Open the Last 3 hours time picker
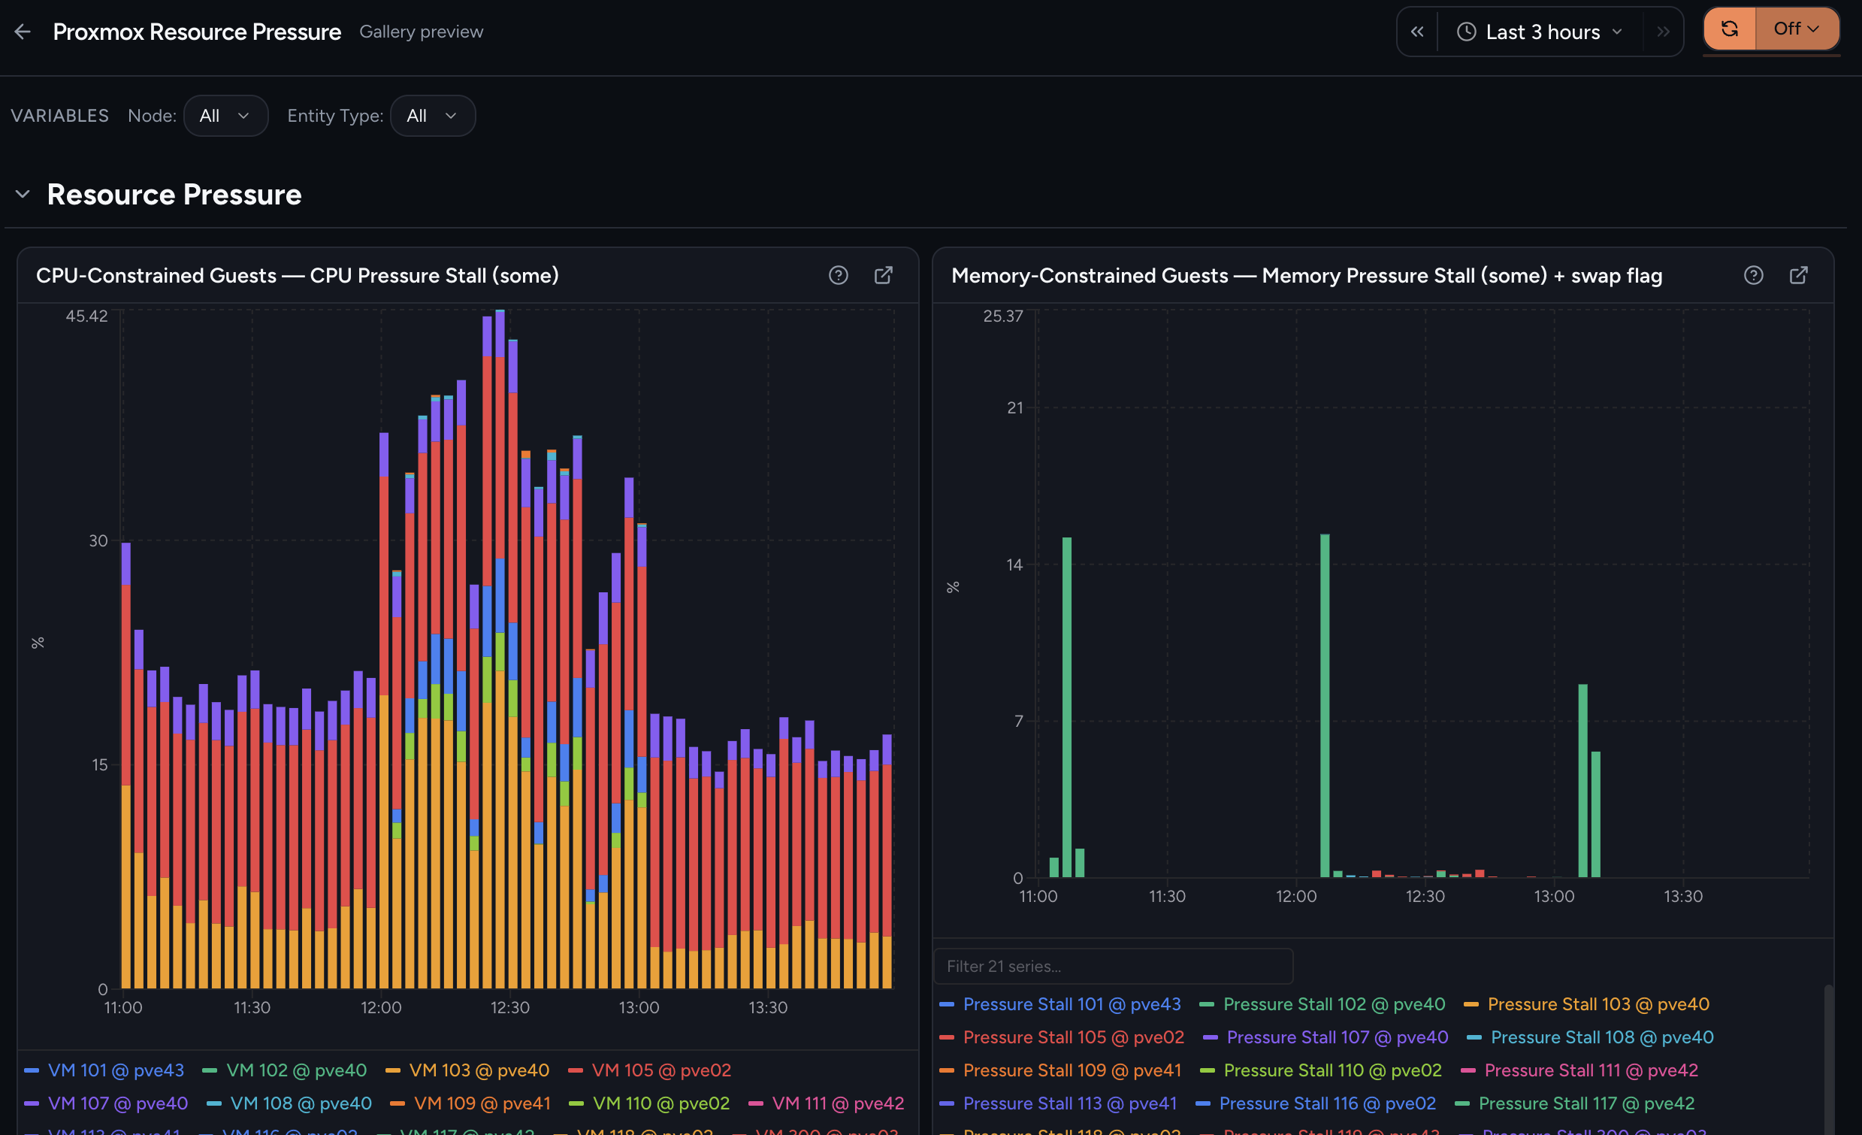This screenshot has height=1135, width=1862. tap(1540, 32)
